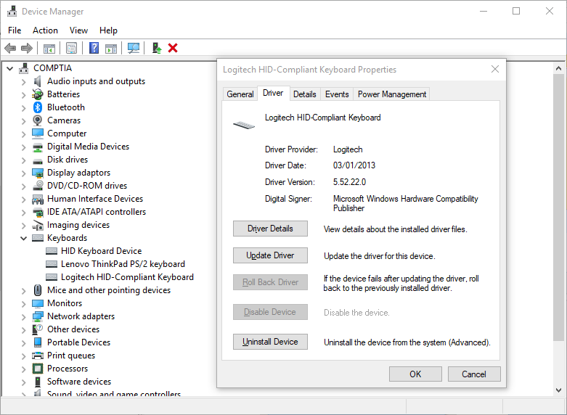Click the driver version 5.52.22.0 text
Screen dimensions: 567x415
tap(349, 182)
